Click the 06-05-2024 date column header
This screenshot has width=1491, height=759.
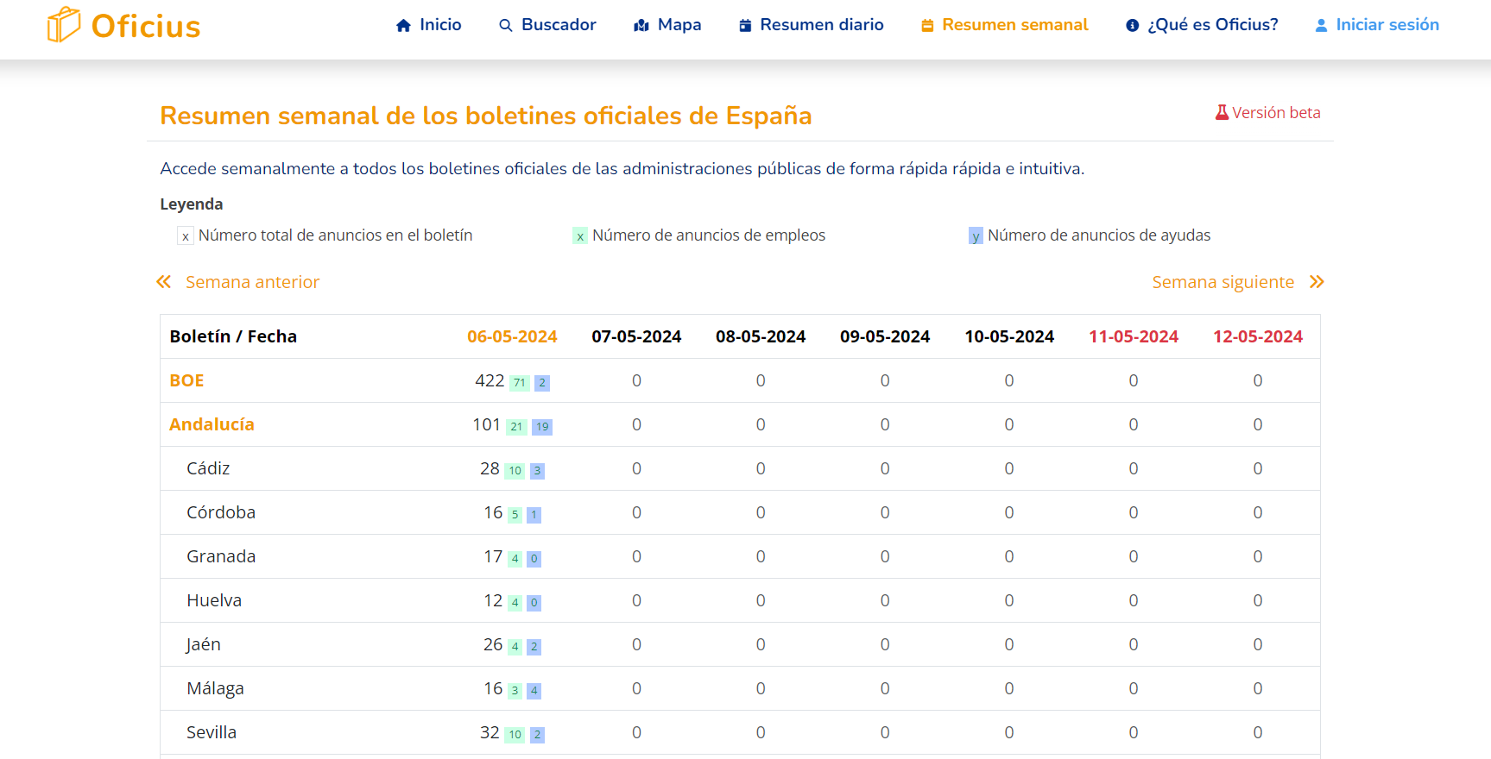[512, 336]
